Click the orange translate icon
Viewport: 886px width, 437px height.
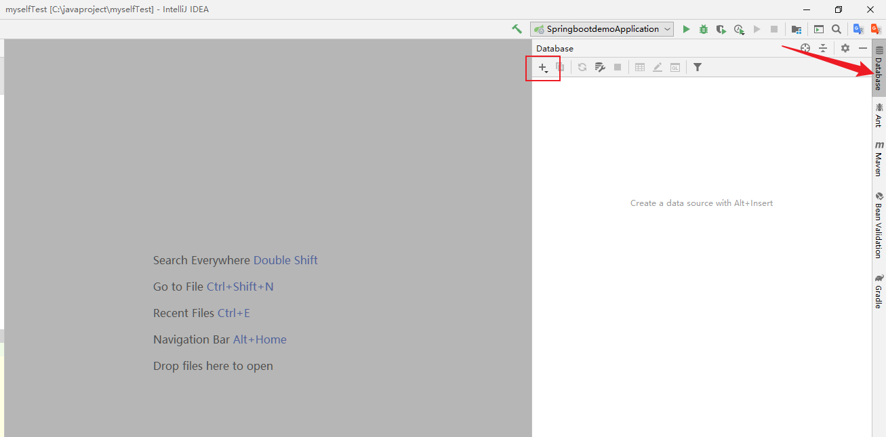pos(876,29)
